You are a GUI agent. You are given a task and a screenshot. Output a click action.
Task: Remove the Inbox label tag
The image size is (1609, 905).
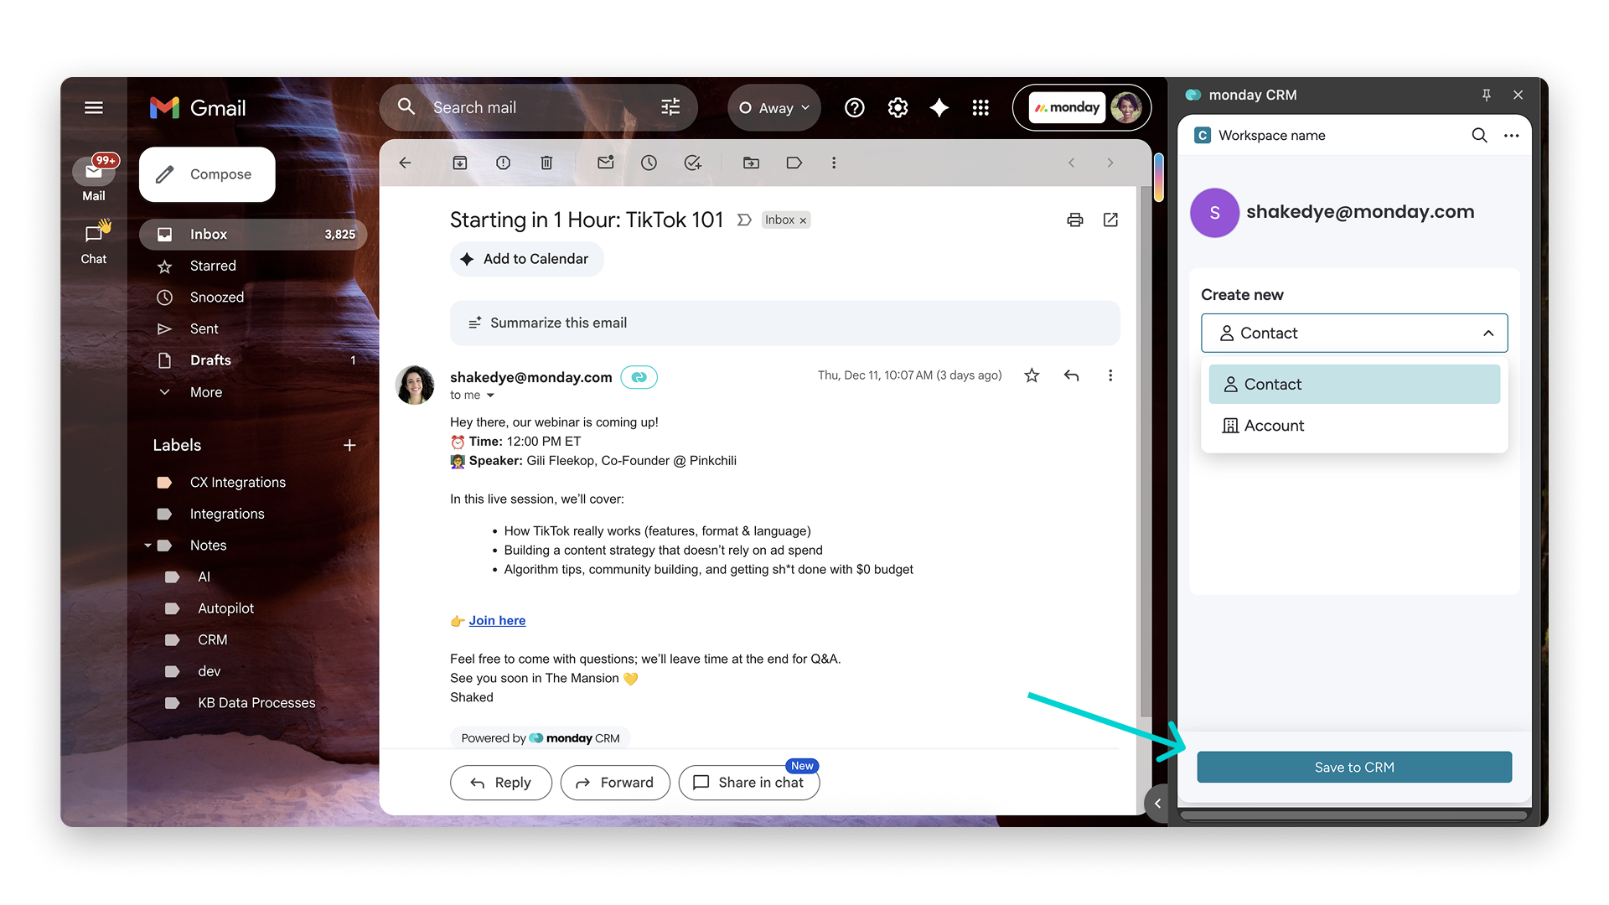tap(803, 220)
